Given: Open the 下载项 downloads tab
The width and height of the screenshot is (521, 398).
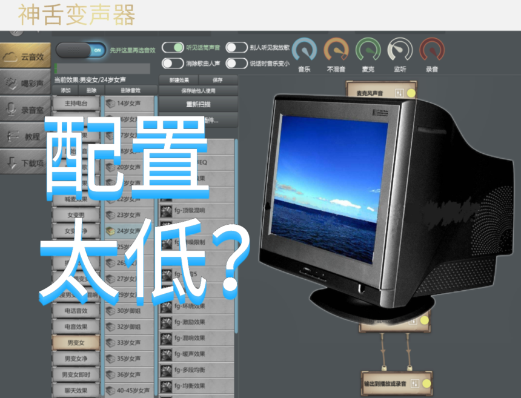Looking at the screenshot, I should pyautogui.click(x=24, y=164).
